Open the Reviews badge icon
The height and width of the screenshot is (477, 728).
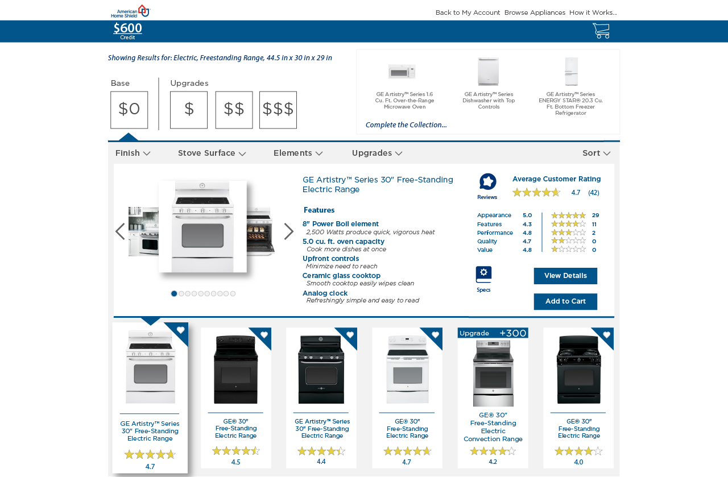[487, 182]
